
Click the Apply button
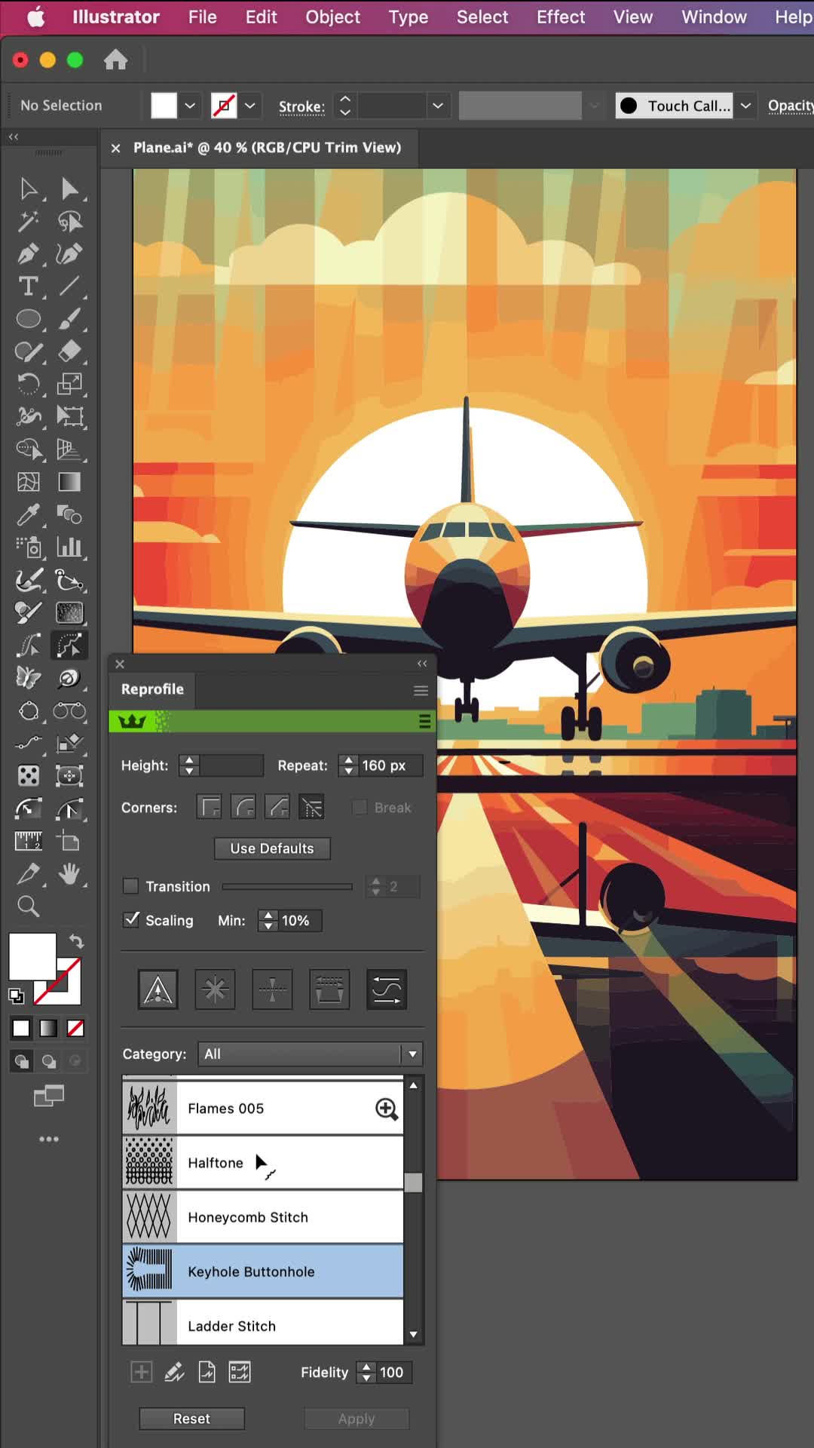coord(357,1419)
